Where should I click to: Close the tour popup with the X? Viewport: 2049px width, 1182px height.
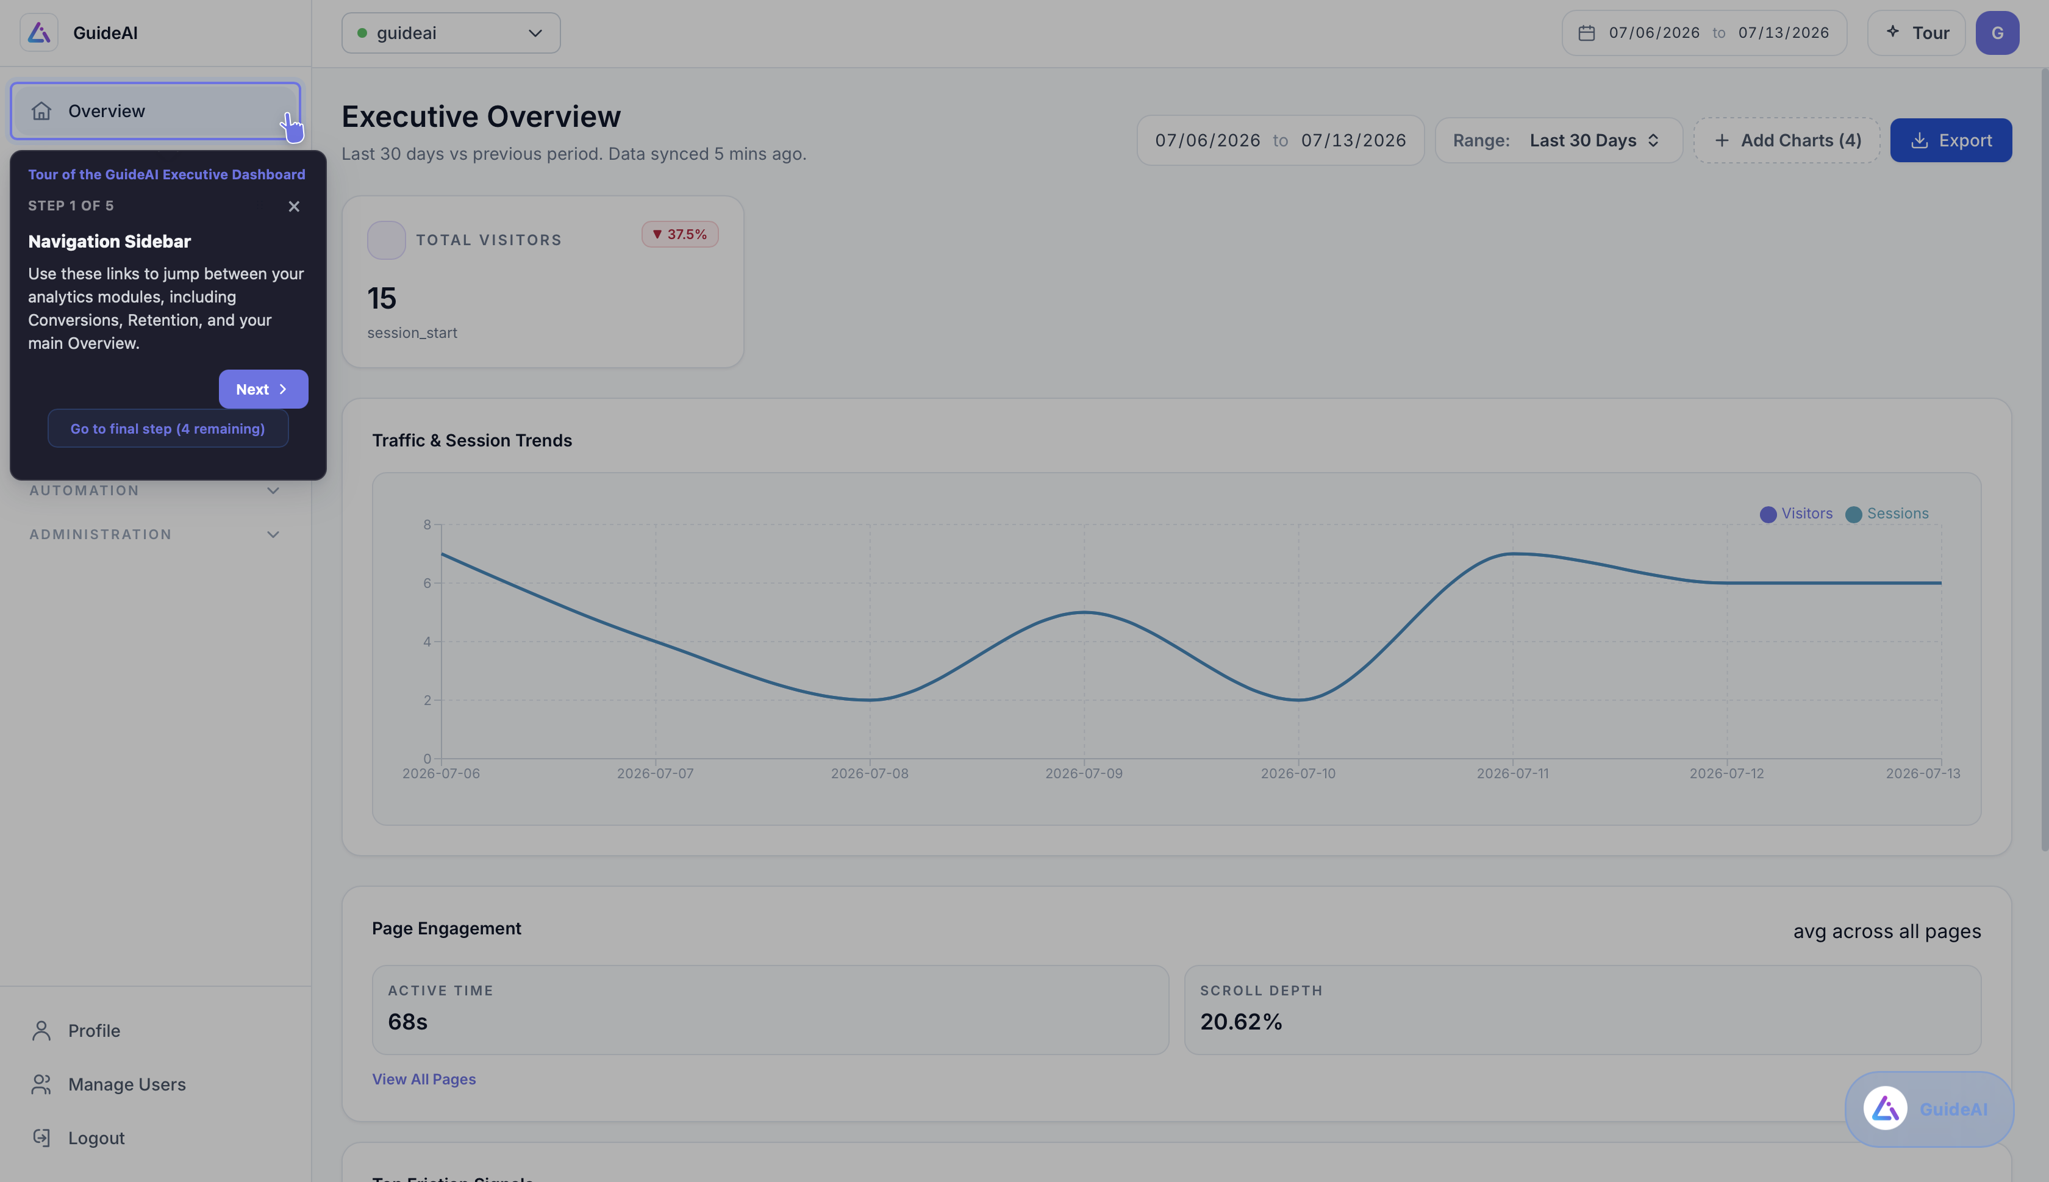[294, 206]
